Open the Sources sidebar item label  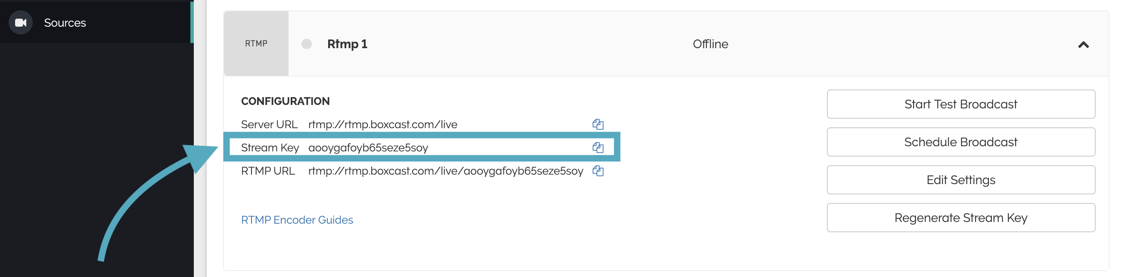tap(65, 23)
